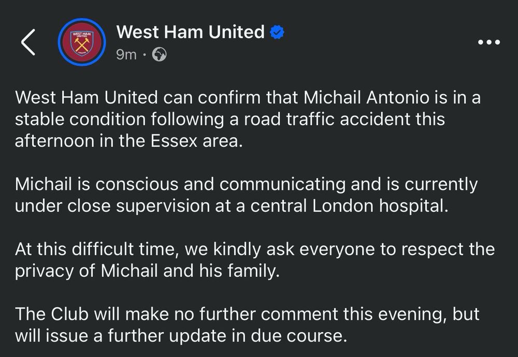Select the first paragraph about stable condition
The width and height of the screenshot is (518, 357).
coord(248,119)
